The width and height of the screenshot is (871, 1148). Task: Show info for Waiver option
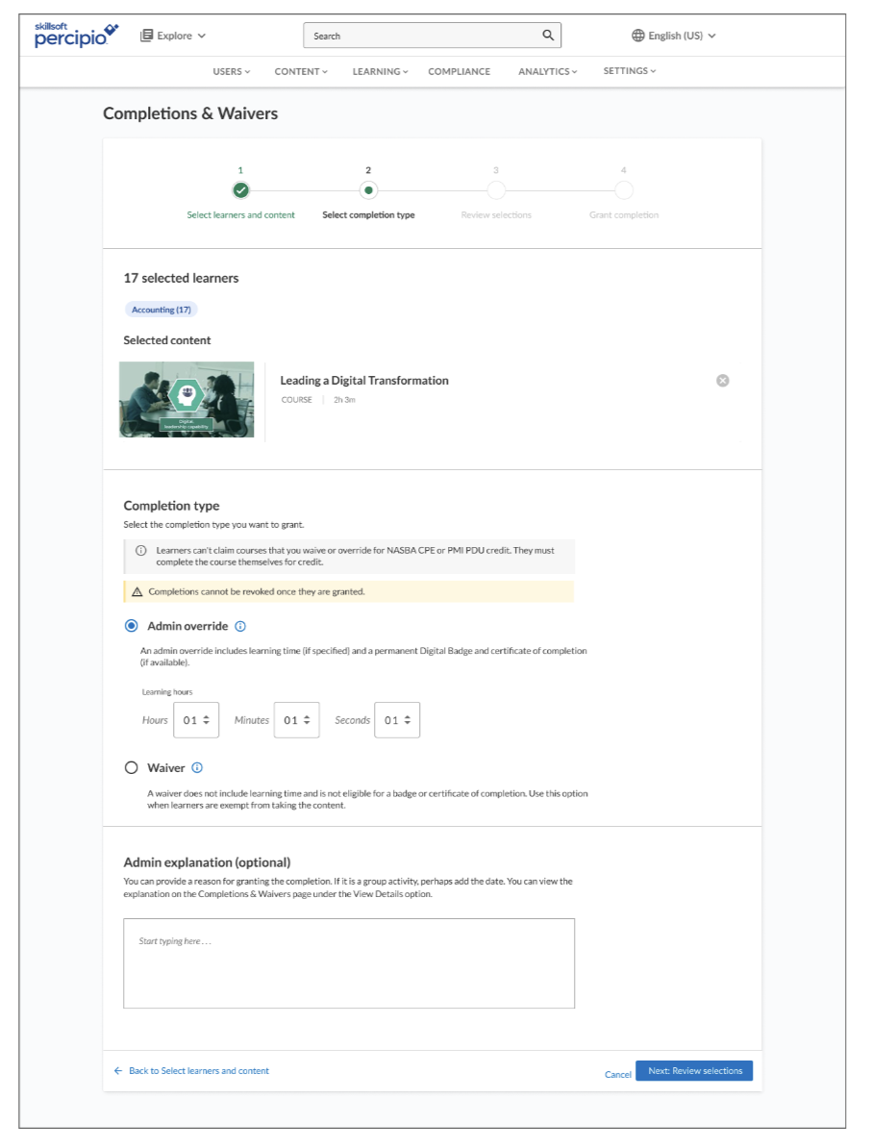pyautogui.click(x=197, y=767)
